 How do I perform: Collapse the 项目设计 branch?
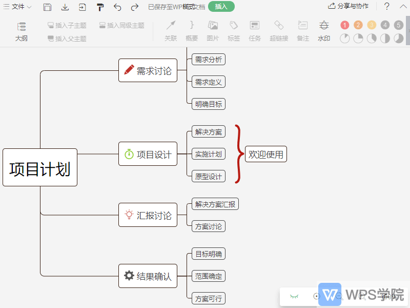178,154
